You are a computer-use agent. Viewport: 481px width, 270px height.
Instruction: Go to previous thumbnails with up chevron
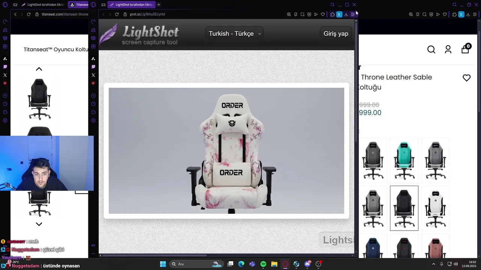pos(39,69)
